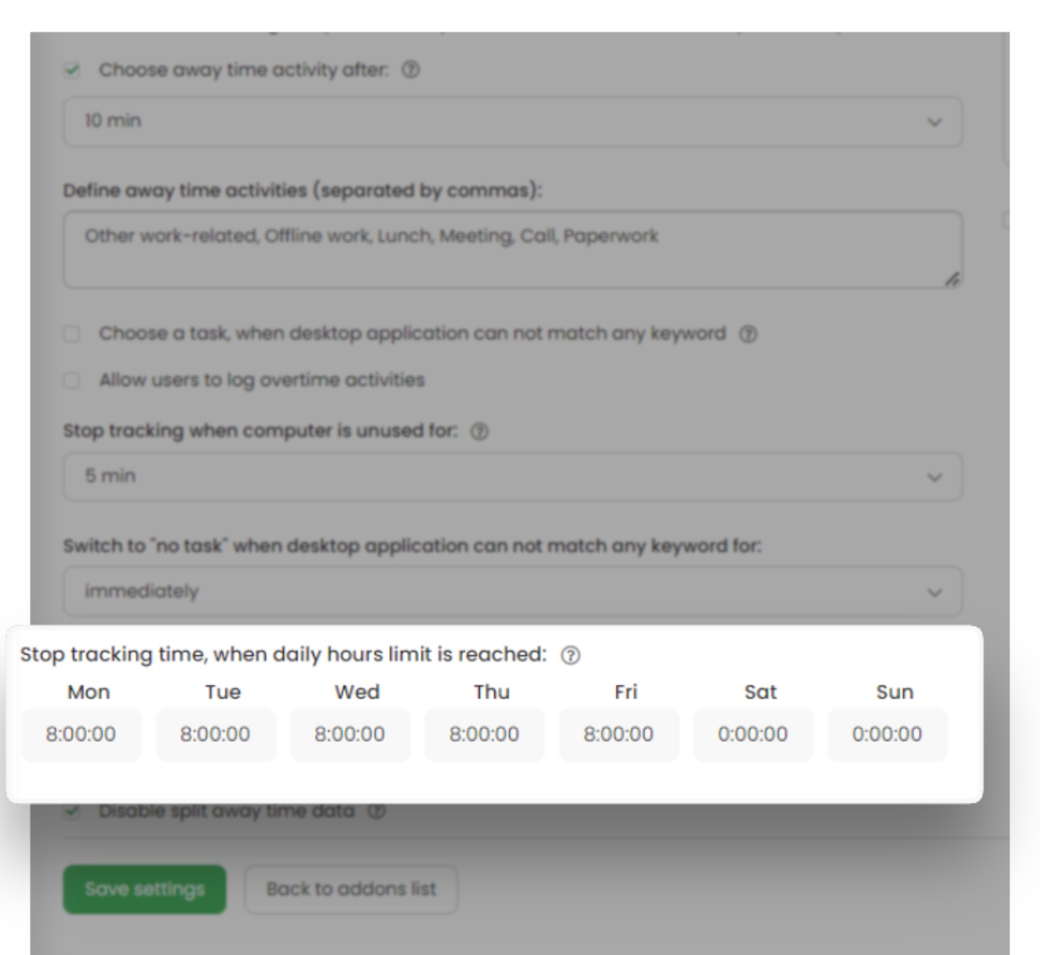Click the away time activities text area
Viewport: 1040px width, 955px height.
tap(513, 250)
